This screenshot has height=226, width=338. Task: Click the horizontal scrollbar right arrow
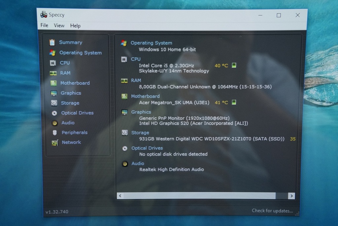[291, 196]
